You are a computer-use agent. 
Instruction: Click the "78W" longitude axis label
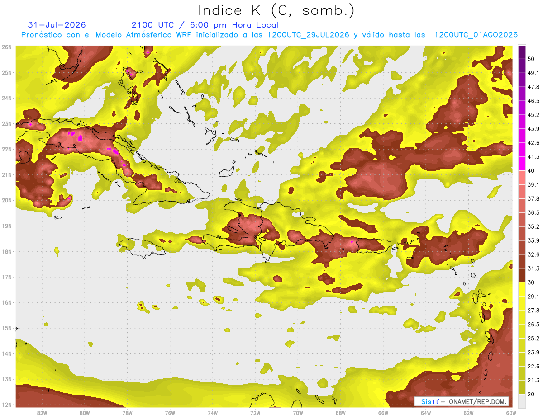pos(127,413)
